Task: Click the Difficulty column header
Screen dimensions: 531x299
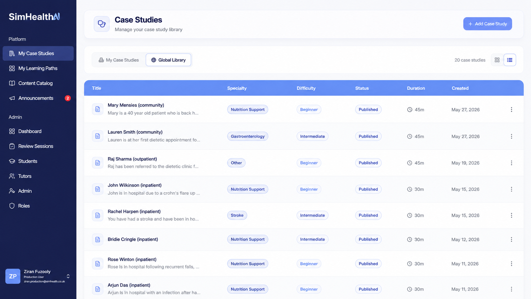Action: 306,88
